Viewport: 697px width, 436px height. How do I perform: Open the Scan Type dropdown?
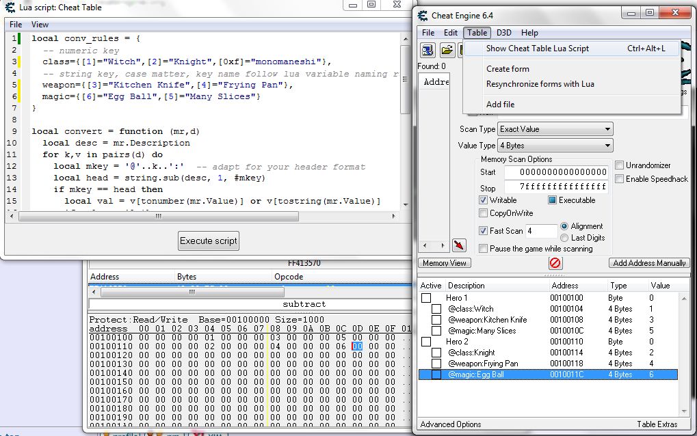point(555,129)
